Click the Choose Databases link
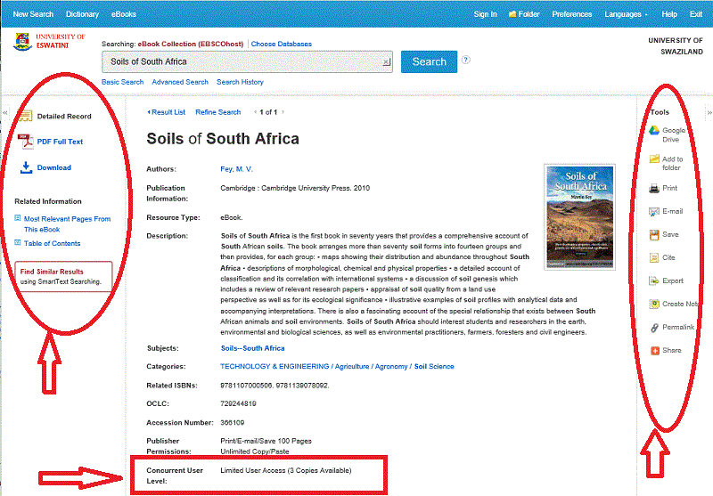The image size is (713, 496). (x=282, y=44)
